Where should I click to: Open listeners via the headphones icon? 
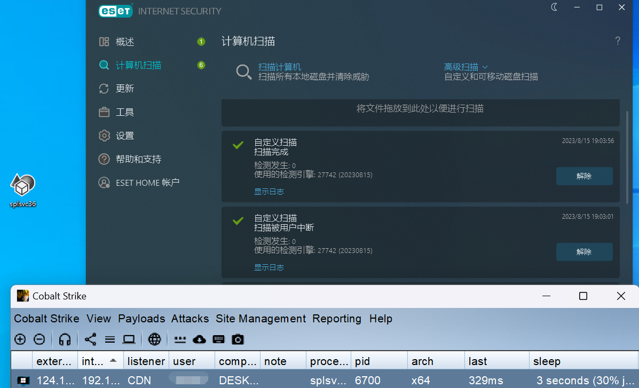pos(65,339)
